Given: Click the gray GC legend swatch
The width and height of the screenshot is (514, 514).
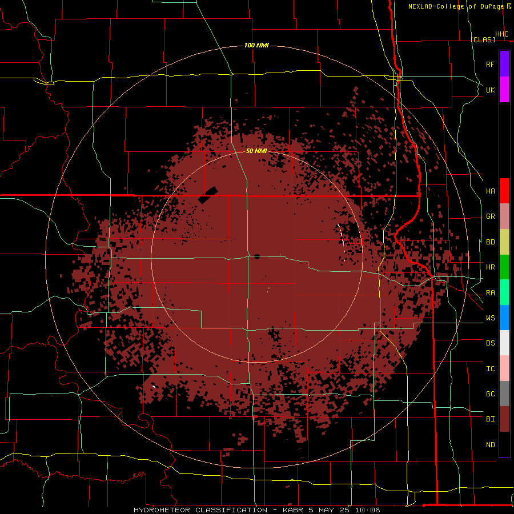Looking at the screenshot, I should click(504, 393).
